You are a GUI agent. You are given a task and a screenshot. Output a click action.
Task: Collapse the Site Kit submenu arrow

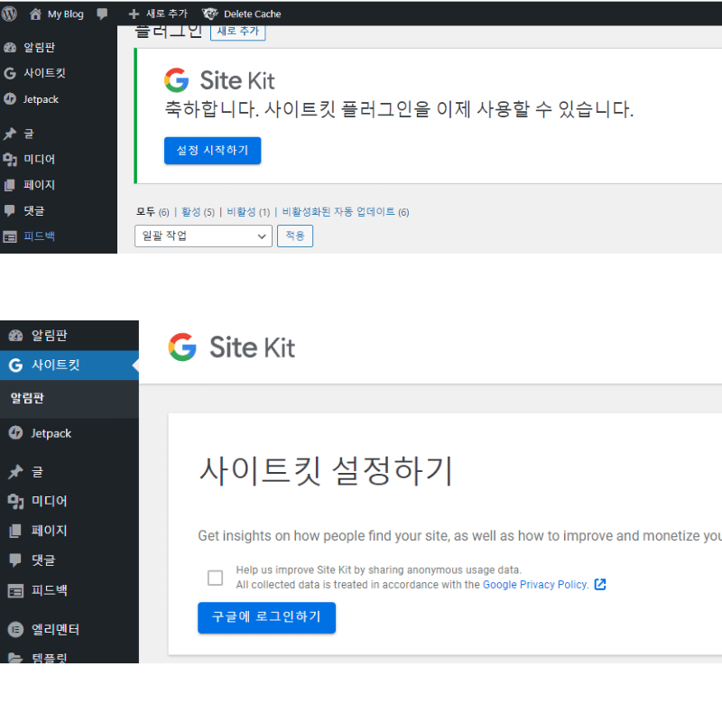(x=134, y=366)
